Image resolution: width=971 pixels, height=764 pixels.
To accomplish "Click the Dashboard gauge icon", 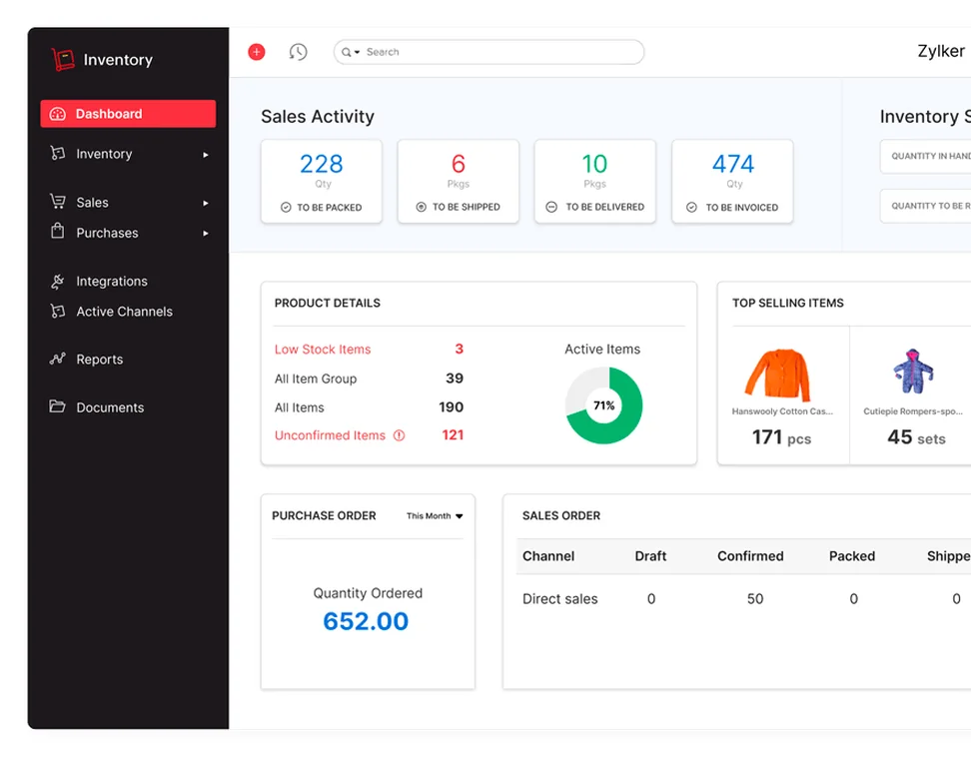I will point(58,114).
